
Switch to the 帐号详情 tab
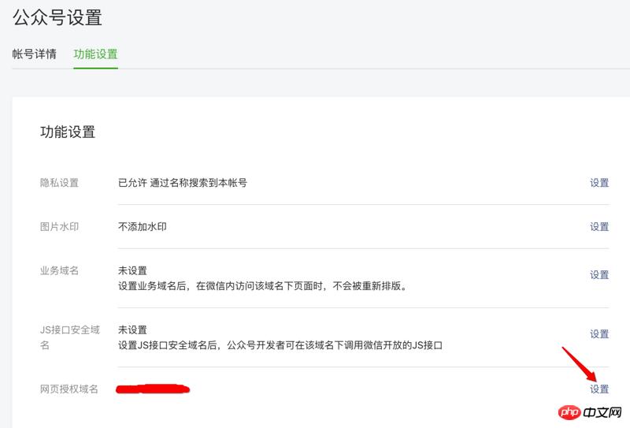(x=34, y=54)
